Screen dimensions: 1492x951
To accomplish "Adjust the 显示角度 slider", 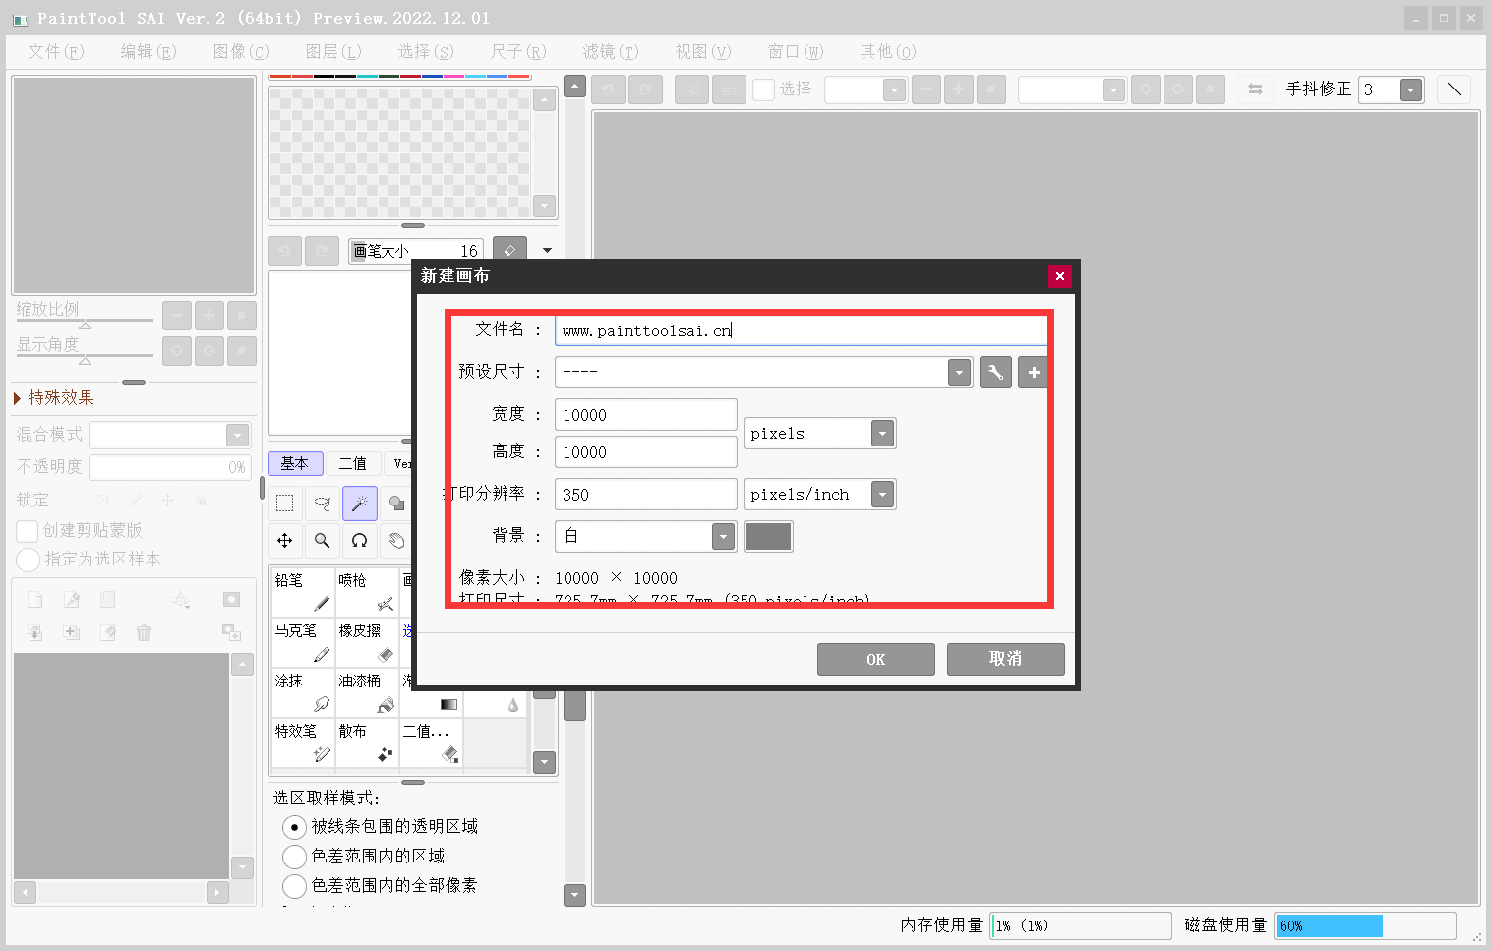I will coord(85,357).
